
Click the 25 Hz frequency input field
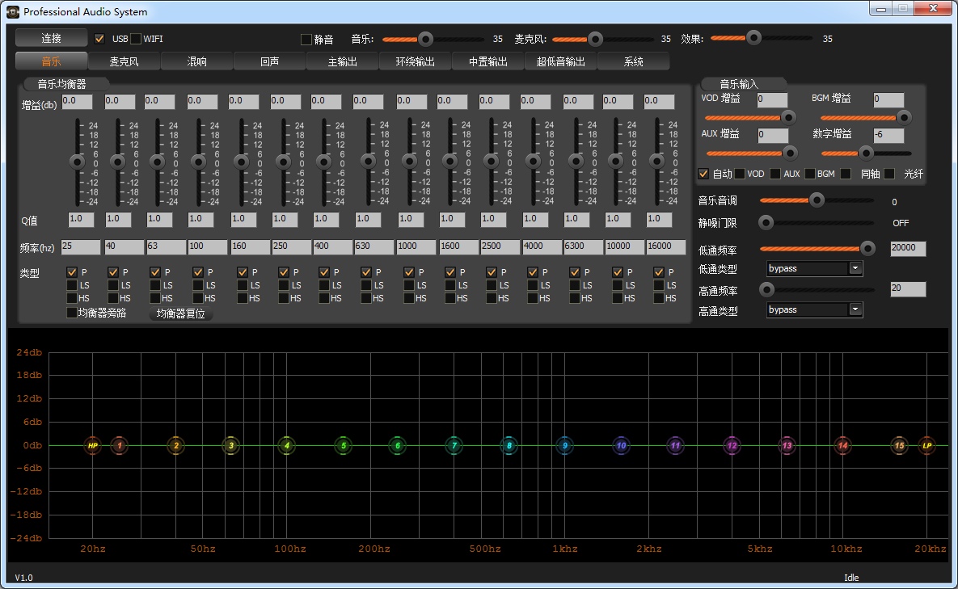(x=80, y=247)
